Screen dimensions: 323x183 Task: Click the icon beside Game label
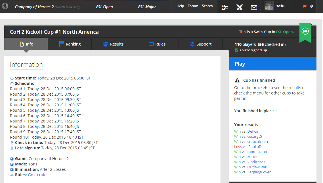point(12,159)
